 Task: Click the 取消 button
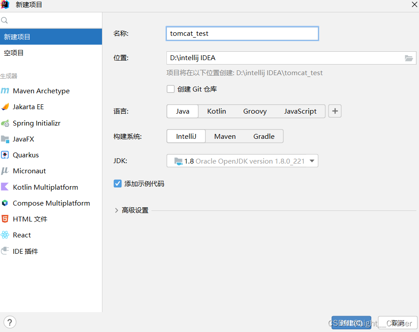[x=398, y=323]
